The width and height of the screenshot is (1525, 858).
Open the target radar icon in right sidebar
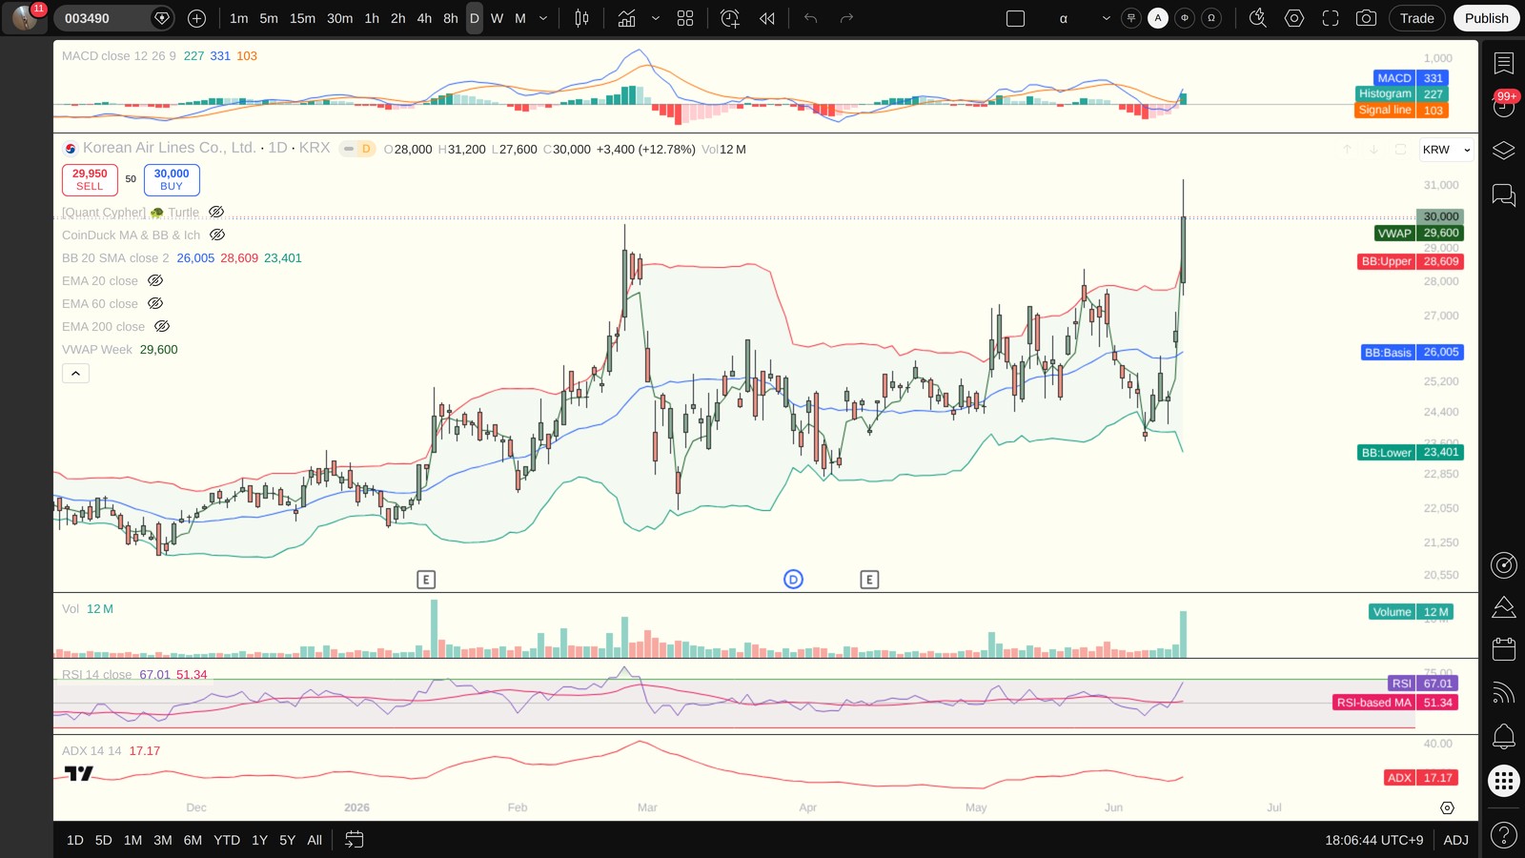coord(1504,565)
